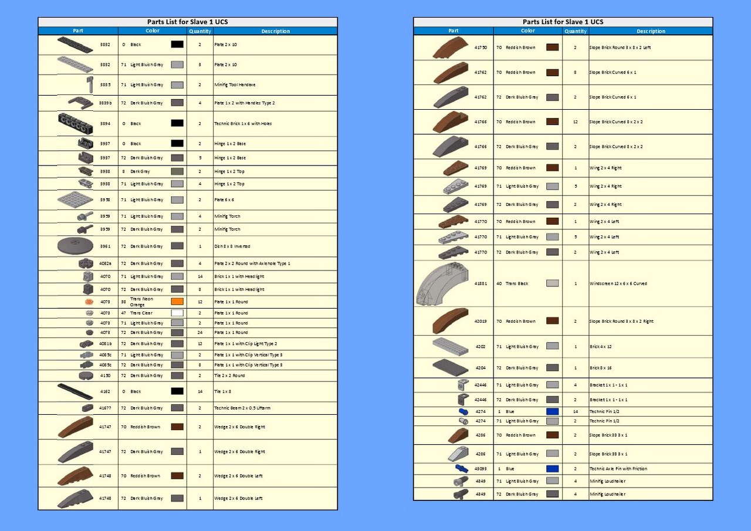Screen dimensions: 751x531
Task: Select the Dark Gray swatch for Hinge Top
Action: click(177, 171)
